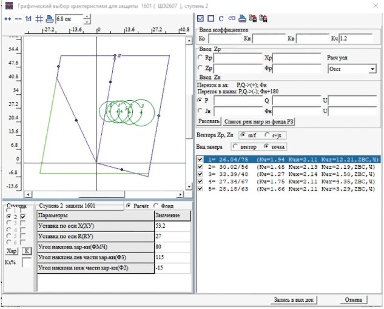Focus the Кх% input field
The width and height of the screenshot is (384, 309).
[x=27, y=262]
